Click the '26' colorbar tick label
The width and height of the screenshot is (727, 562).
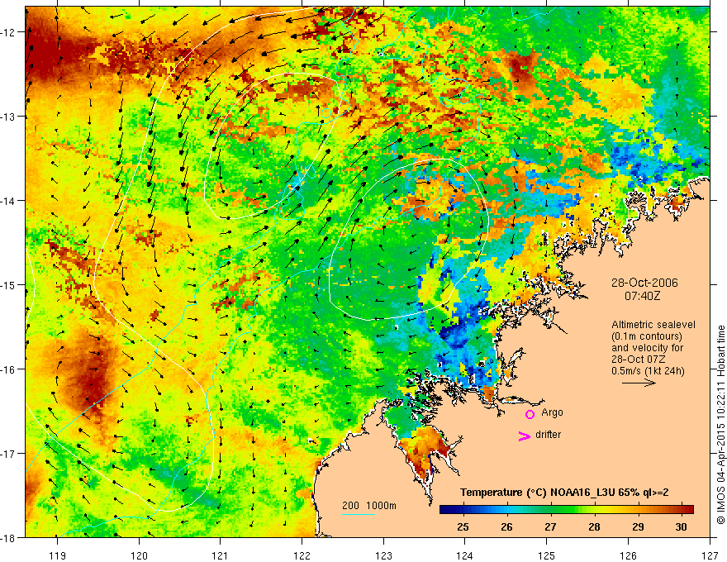pyautogui.click(x=506, y=527)
